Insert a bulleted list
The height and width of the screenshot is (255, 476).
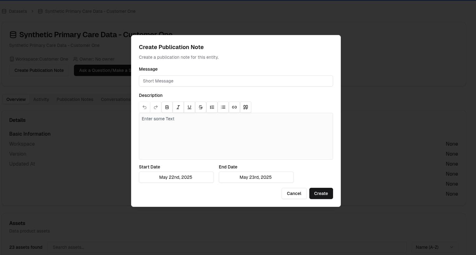point(223,107)
